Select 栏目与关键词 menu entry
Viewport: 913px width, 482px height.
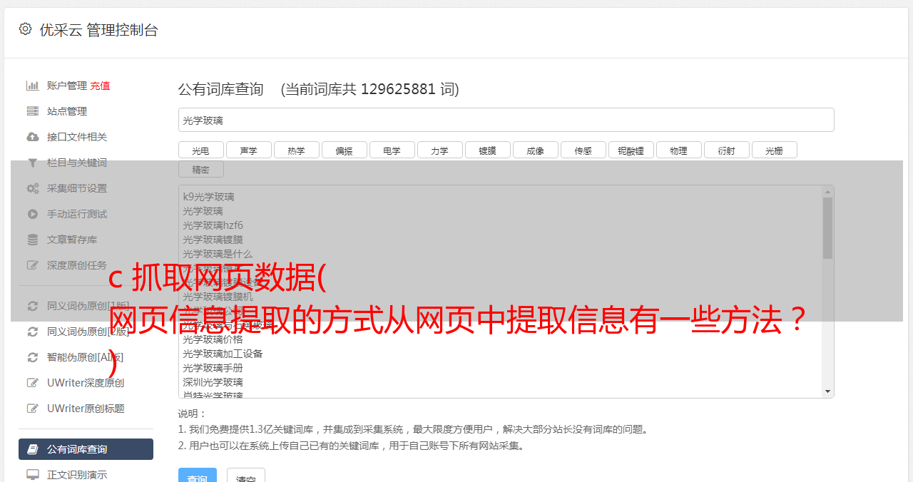pyautogui.click(x=77, y=163)
